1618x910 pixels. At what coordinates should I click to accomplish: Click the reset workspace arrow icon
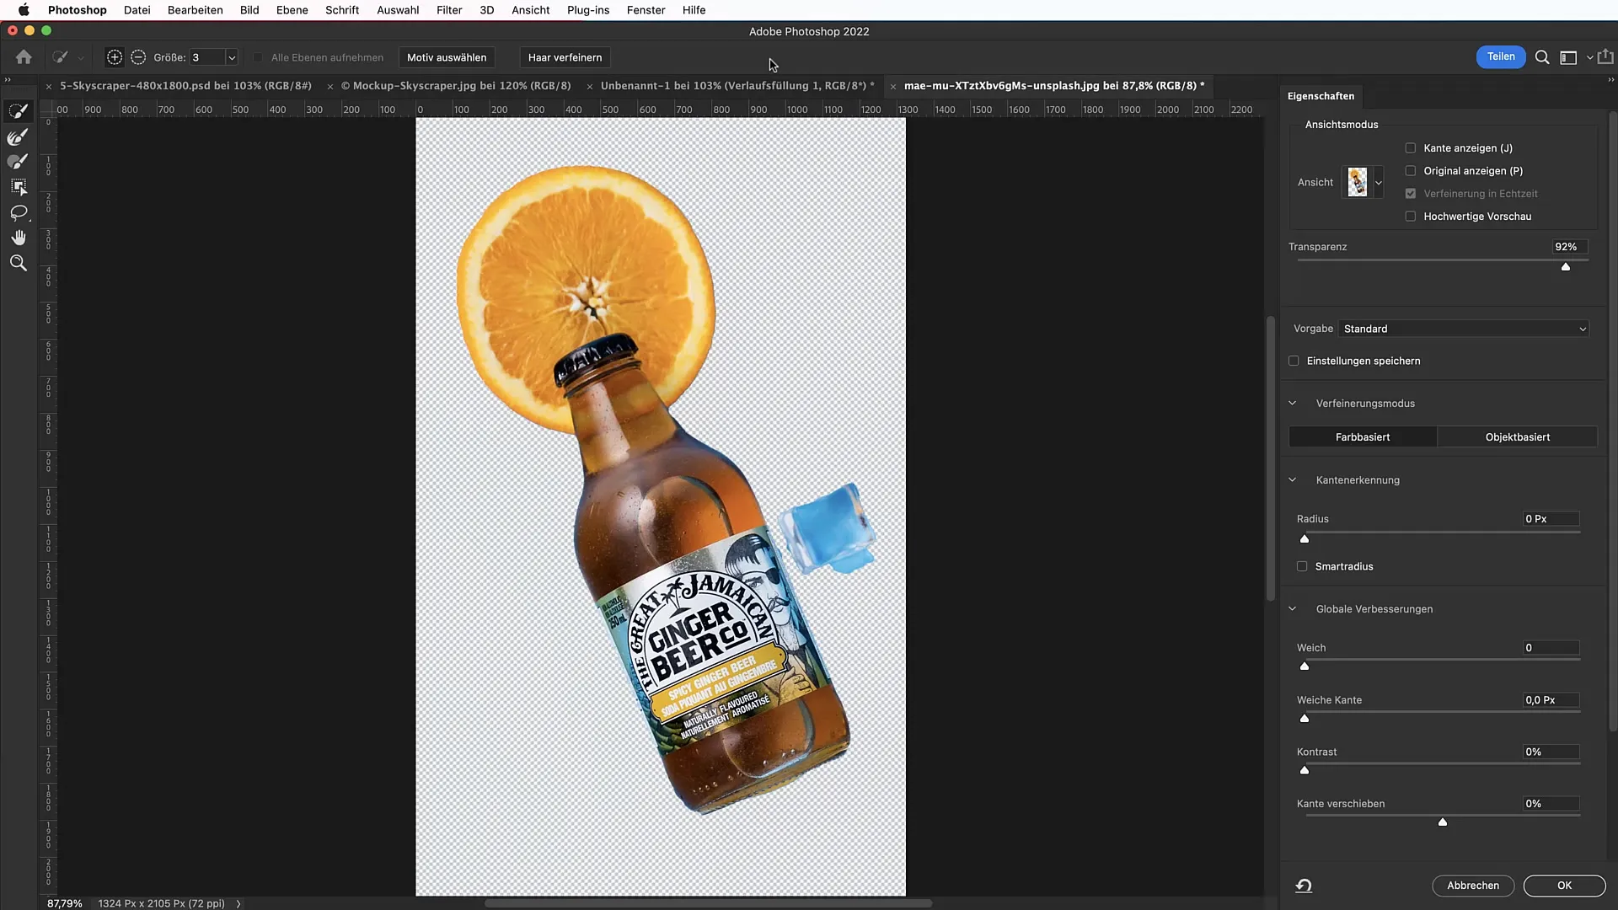click(1304, 886)
